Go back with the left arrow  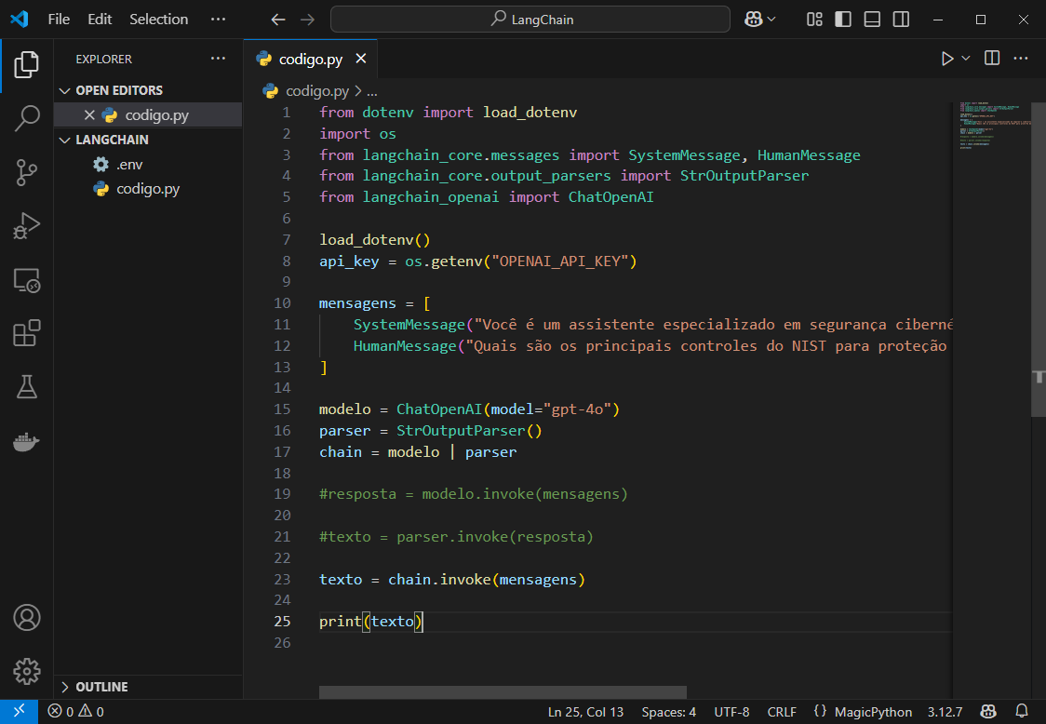tap(278, 20)
